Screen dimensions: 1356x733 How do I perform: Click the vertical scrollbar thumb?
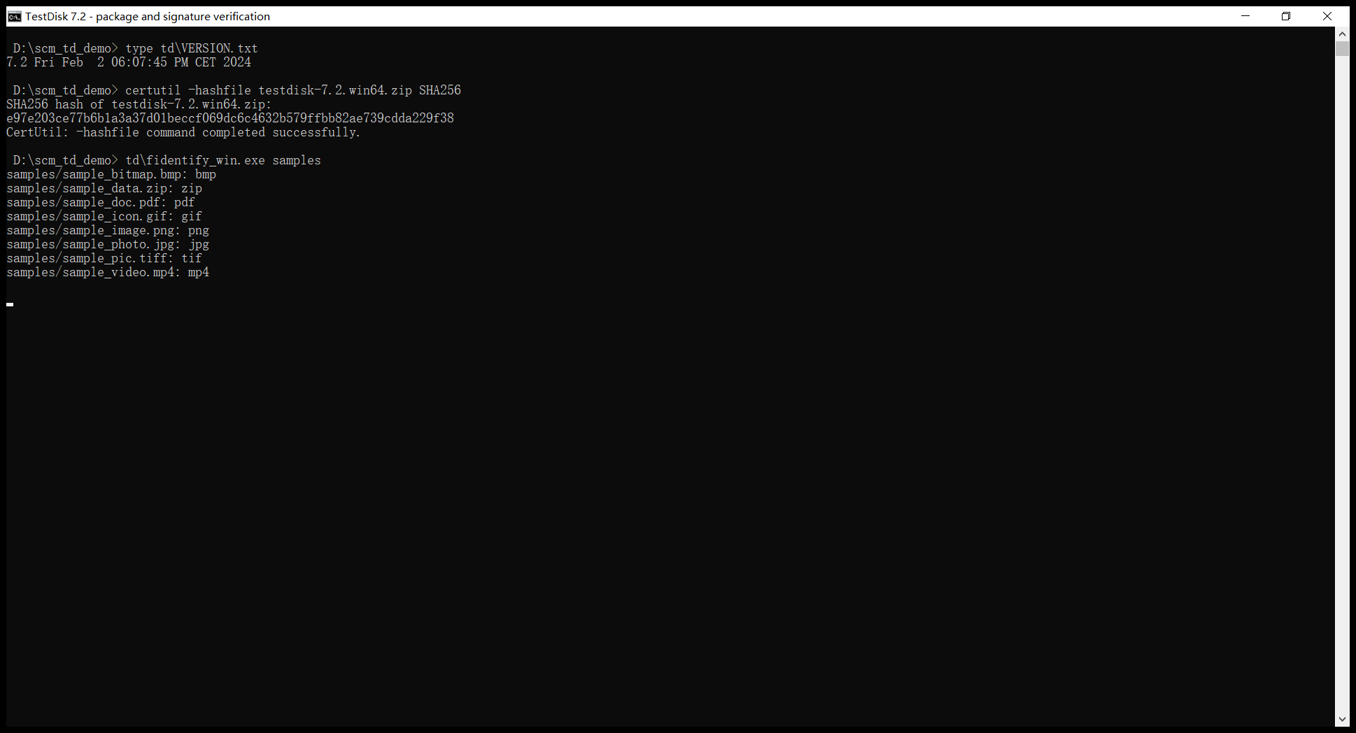click(1342, 49)
